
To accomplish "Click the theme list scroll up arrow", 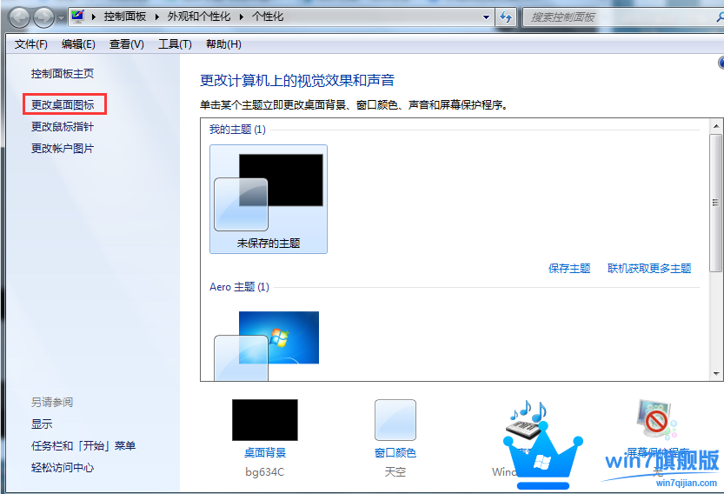I will click(x=716, y=126).
